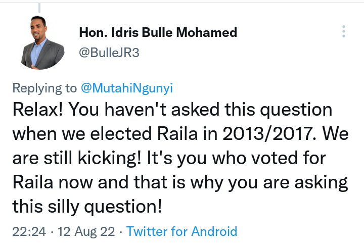Viewport: 364px width, 248px height.
Task: Click the 12 Aug 22 date
Action: pos(86,231)
